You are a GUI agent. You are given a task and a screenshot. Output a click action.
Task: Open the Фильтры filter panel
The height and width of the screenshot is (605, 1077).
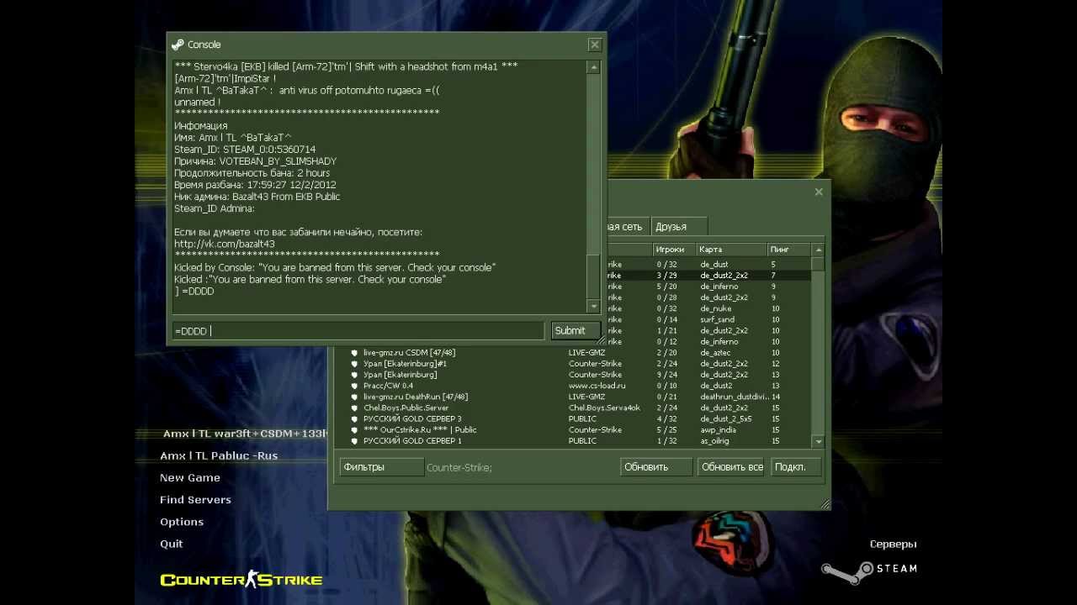click(381, 467)
